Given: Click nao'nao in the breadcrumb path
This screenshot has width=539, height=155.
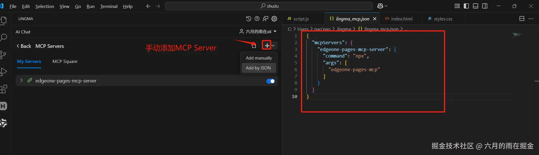Looking at the screenshot, I should pyautogui.click(x=322, y=29).
